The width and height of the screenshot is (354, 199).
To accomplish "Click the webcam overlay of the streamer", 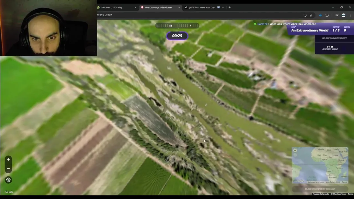I will (48, 28).
